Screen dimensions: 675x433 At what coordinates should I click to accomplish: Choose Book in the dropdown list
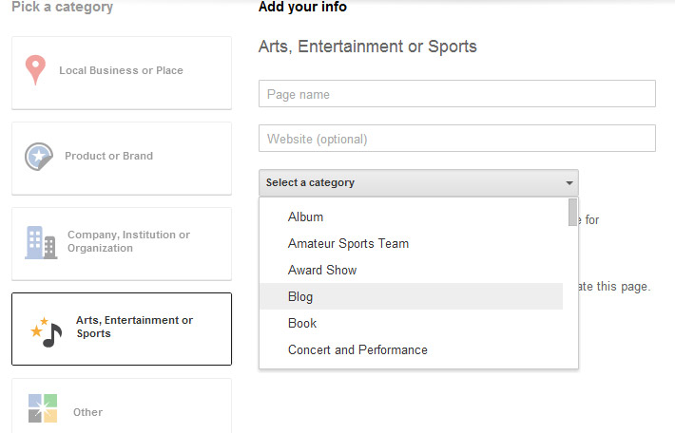[302, 323]
